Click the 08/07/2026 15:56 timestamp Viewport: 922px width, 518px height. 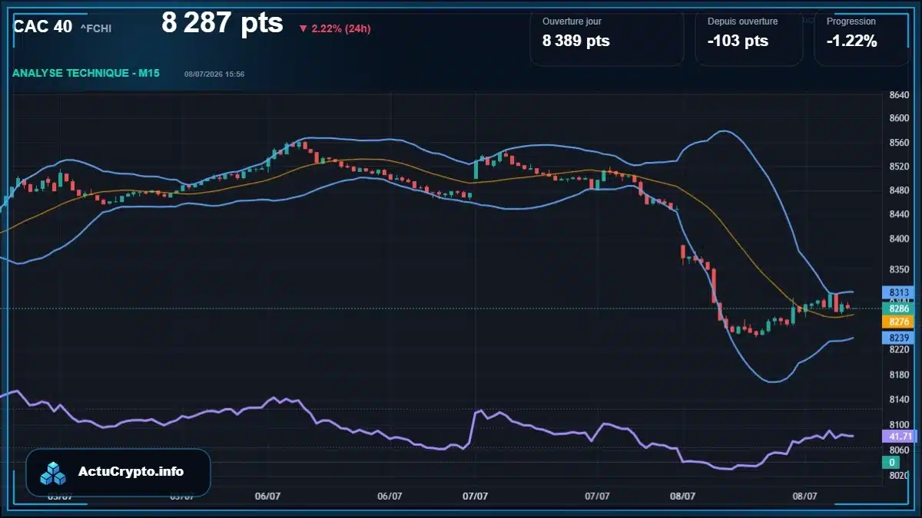(x=214, y=74)
